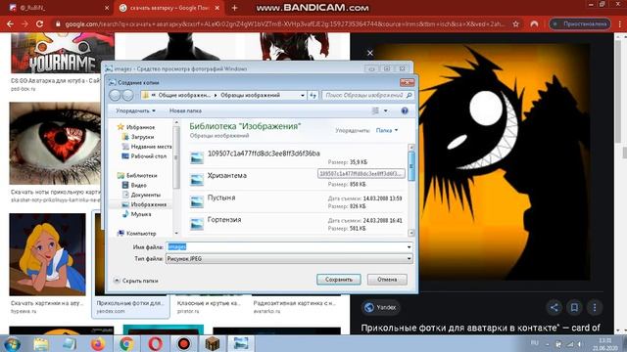
Task: Click Новая папка toolbar button
Action: click(x=185, y=110)
